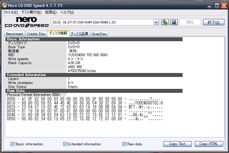Click the Basic Information section header
The image size is (229, 153).
click(94, 39)
